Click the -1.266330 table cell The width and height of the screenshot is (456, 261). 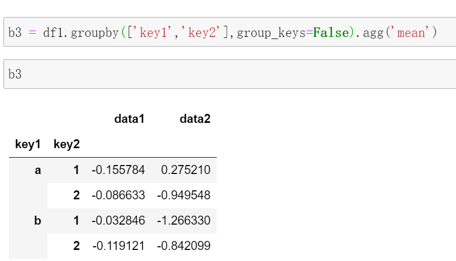pyautogui.click(x=184, y=220)
